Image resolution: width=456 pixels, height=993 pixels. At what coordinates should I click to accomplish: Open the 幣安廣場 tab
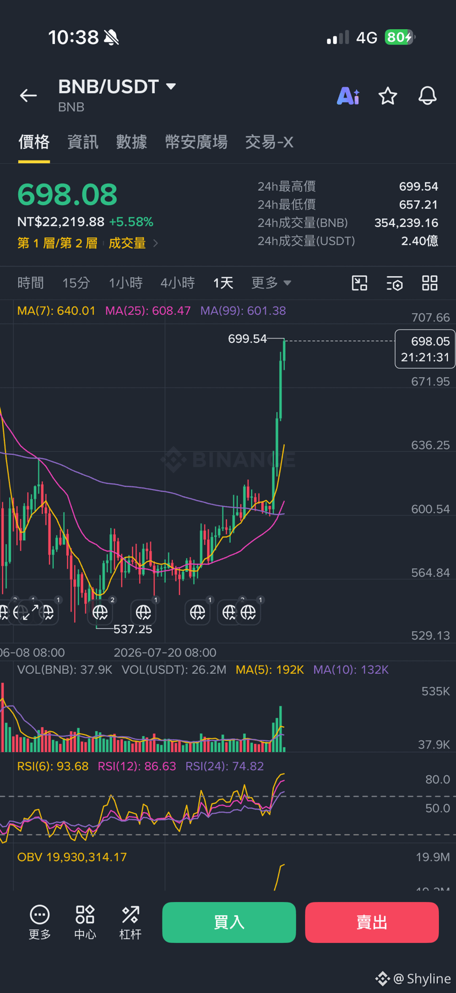click(196, 142)
